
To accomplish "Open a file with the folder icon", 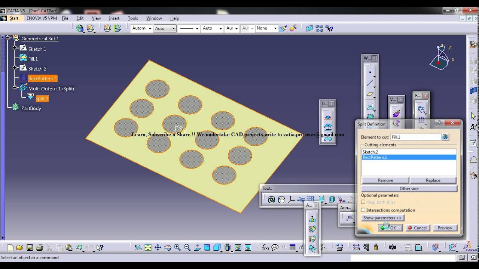I will (20, 247).
